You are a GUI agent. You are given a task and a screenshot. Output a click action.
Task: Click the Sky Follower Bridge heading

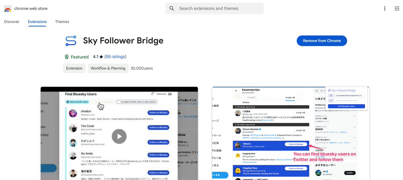click(123, 41)
